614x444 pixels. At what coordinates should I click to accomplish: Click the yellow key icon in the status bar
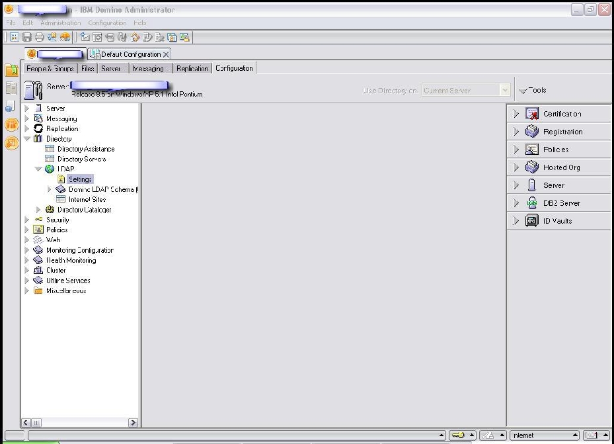coord(458,435)
